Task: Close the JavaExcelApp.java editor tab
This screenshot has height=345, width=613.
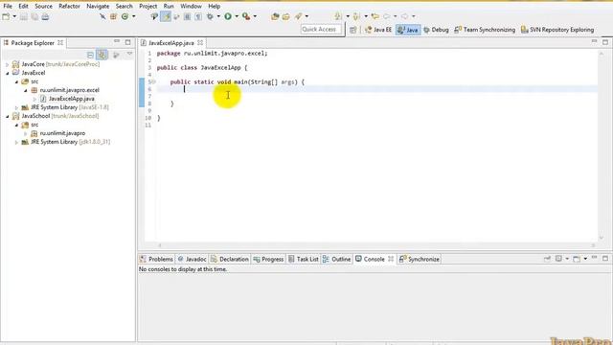Action: point(200,42)
